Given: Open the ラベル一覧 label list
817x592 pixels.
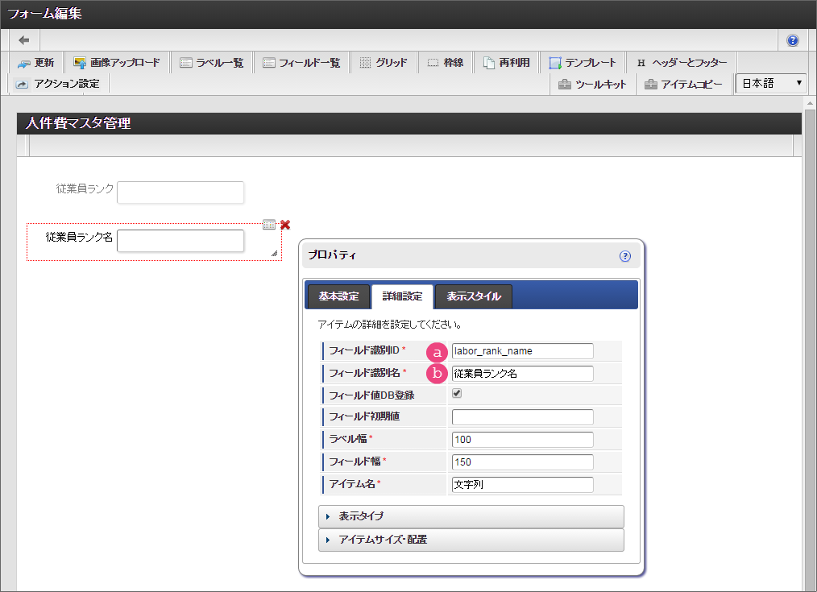Looking at the screenshot, I should 211,63.
